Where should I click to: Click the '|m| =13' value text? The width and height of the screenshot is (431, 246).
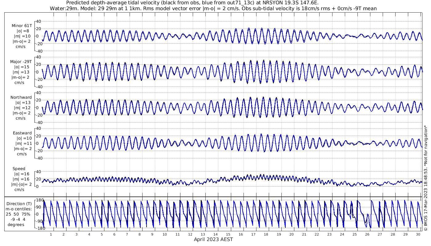(22, 72)
